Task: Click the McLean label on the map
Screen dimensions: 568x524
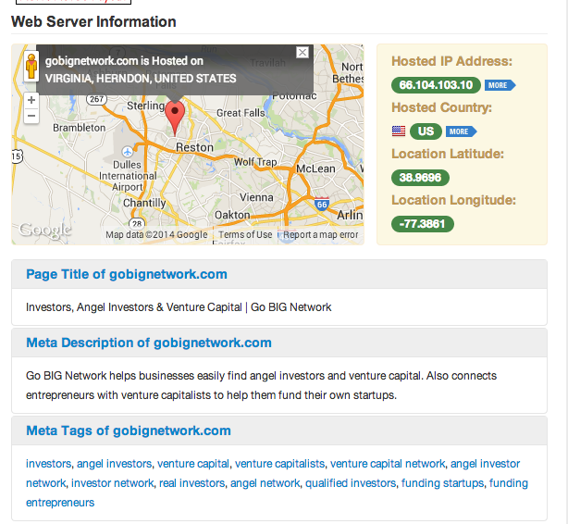Action: click(x=315, y=168)
